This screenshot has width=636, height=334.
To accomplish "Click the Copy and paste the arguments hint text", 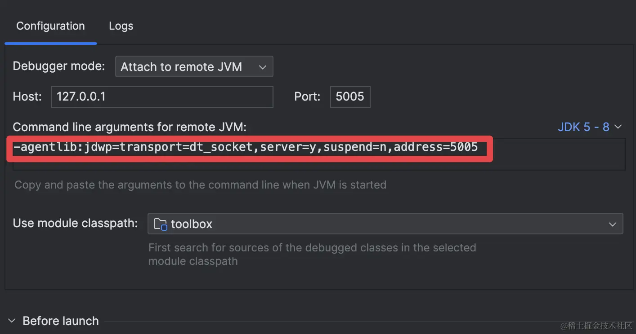I will pos(201,185).
